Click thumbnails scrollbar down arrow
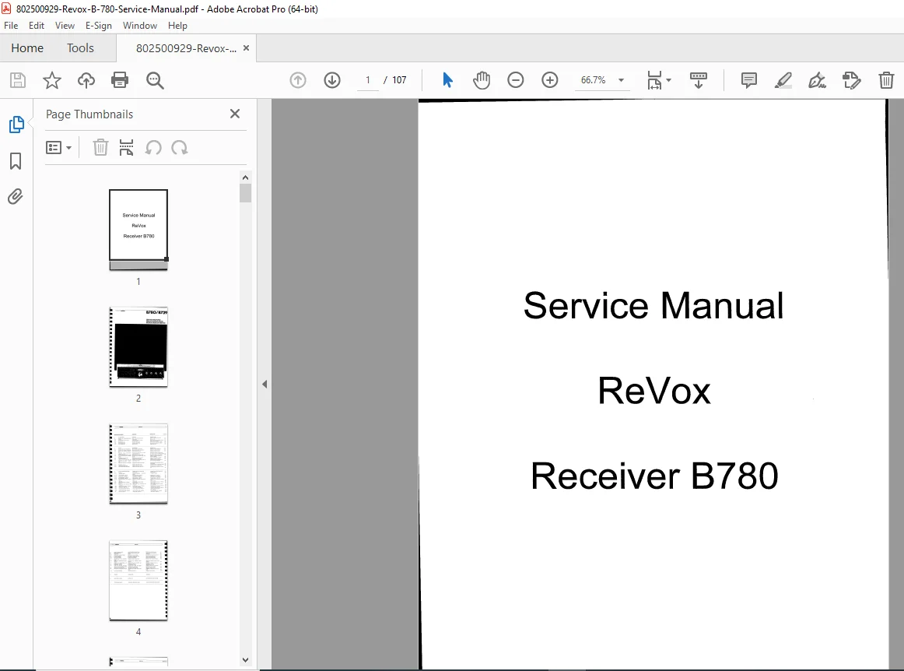 (245, 659)
